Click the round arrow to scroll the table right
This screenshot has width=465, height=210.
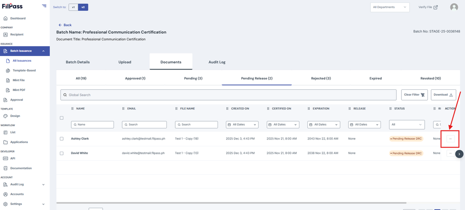459,154
